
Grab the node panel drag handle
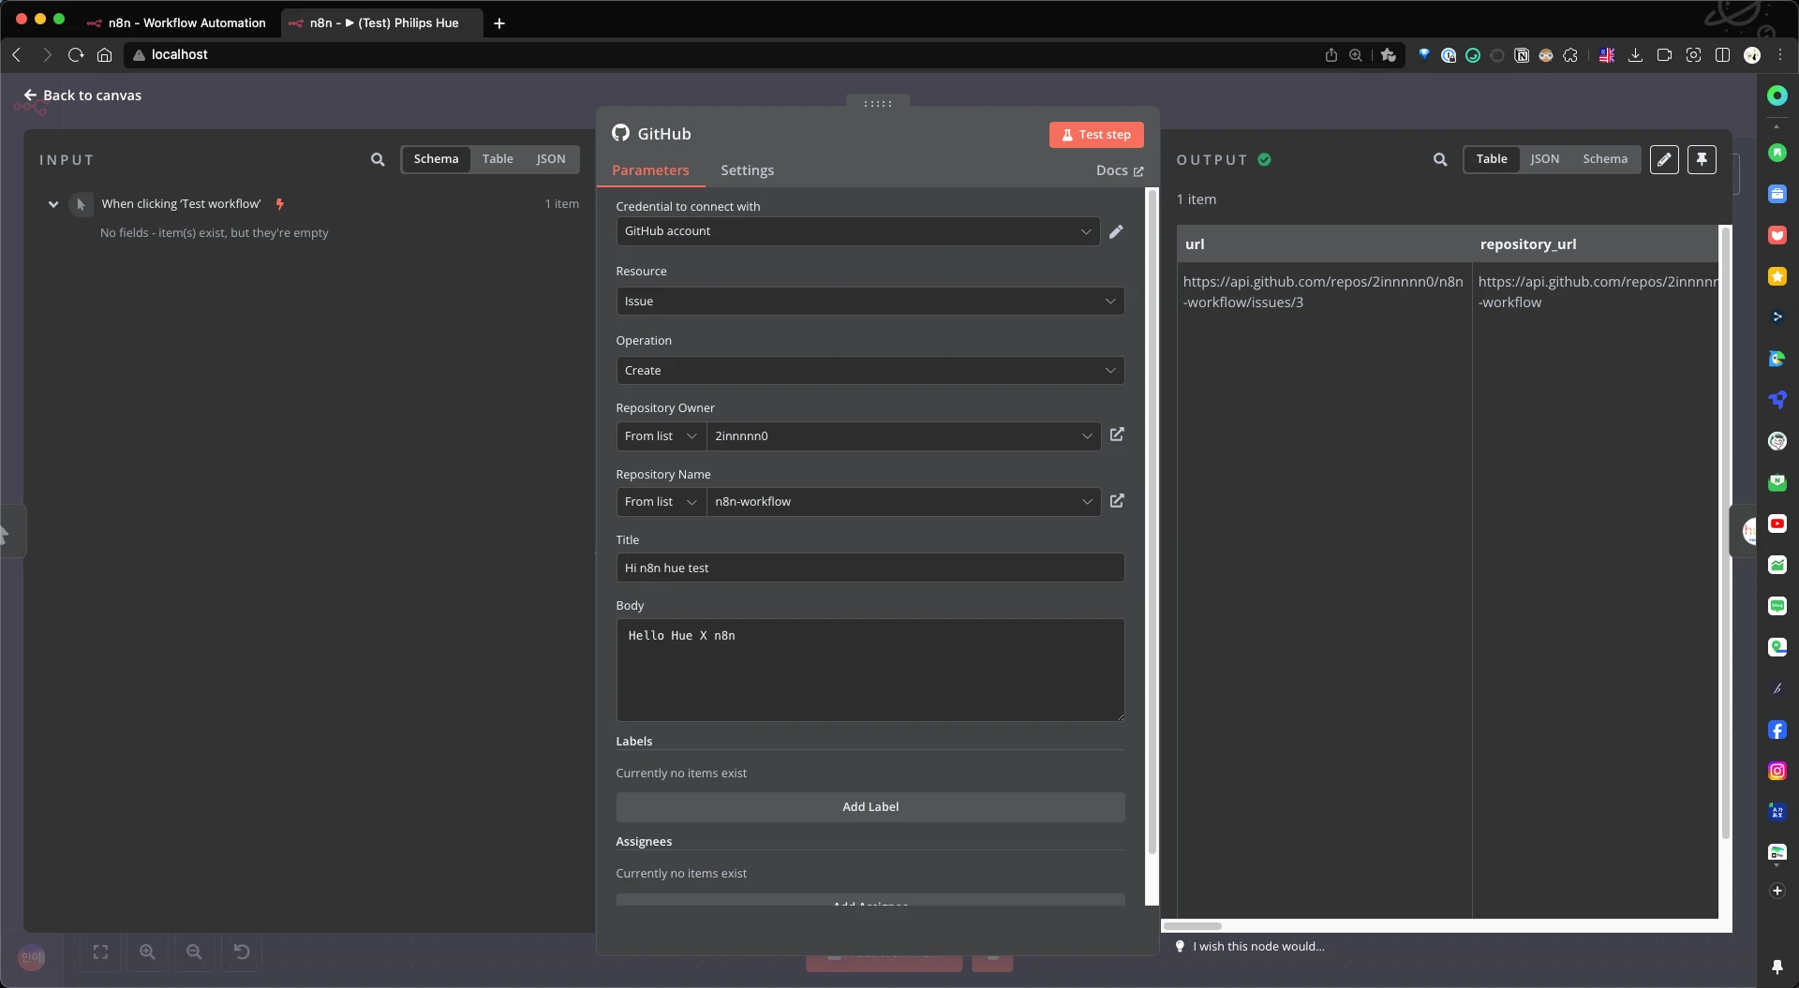878,103
